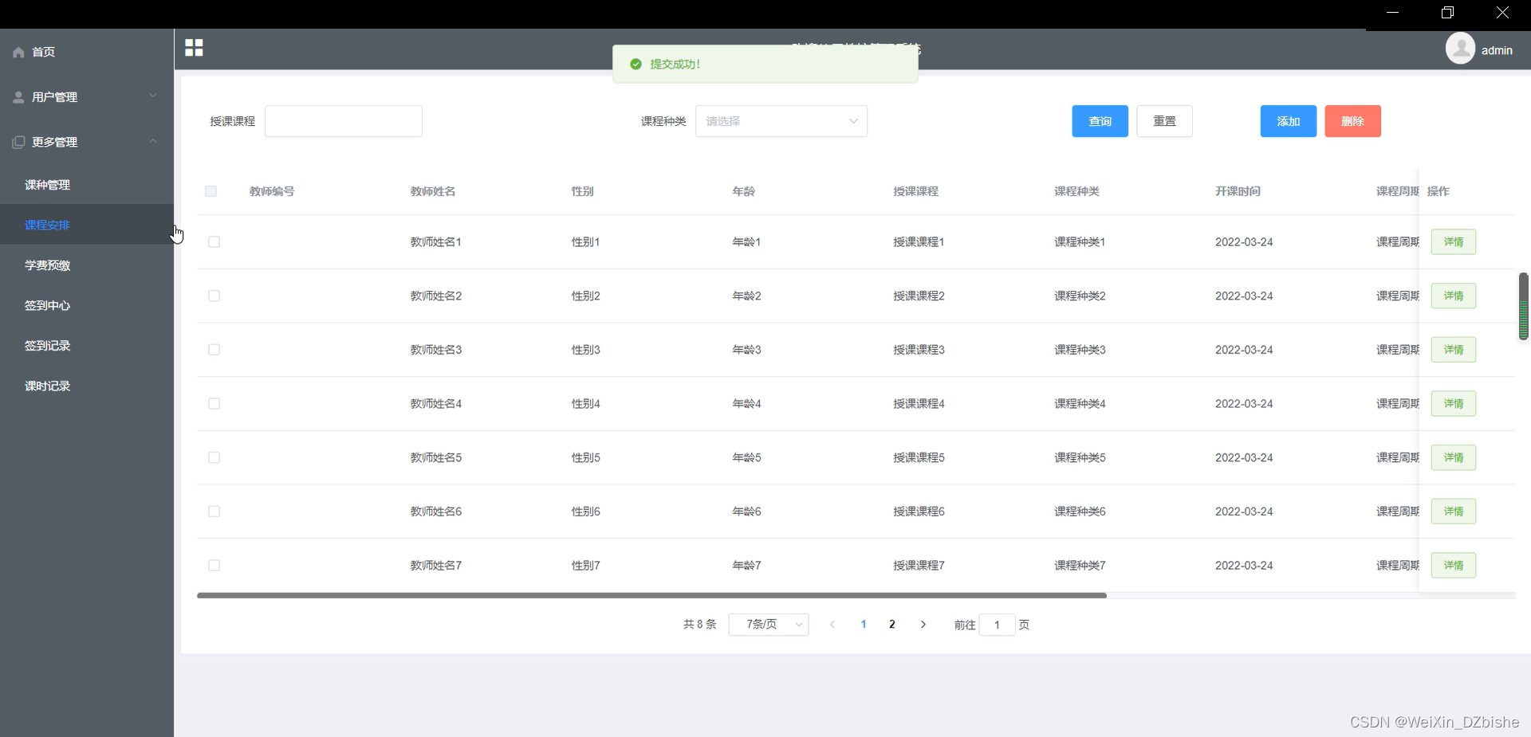Open 详情 for 教师姓名6 row
Image resolution: width=1531 pixels, height=737 pixels.
point(1454,512)
